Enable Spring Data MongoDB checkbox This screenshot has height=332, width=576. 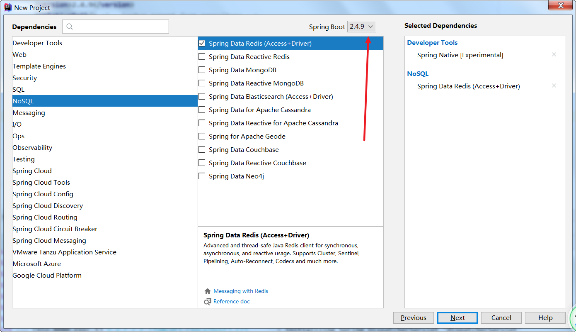tap(202, 70)
